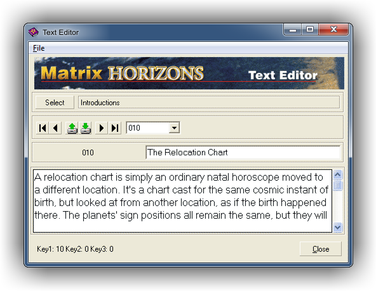
Task: Open the File menu
Action: pos(39,48)
